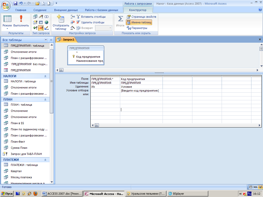Click the navigation pane vertical scrollbar
Viewport: 263px width, 197px height.
coord(52,81)
